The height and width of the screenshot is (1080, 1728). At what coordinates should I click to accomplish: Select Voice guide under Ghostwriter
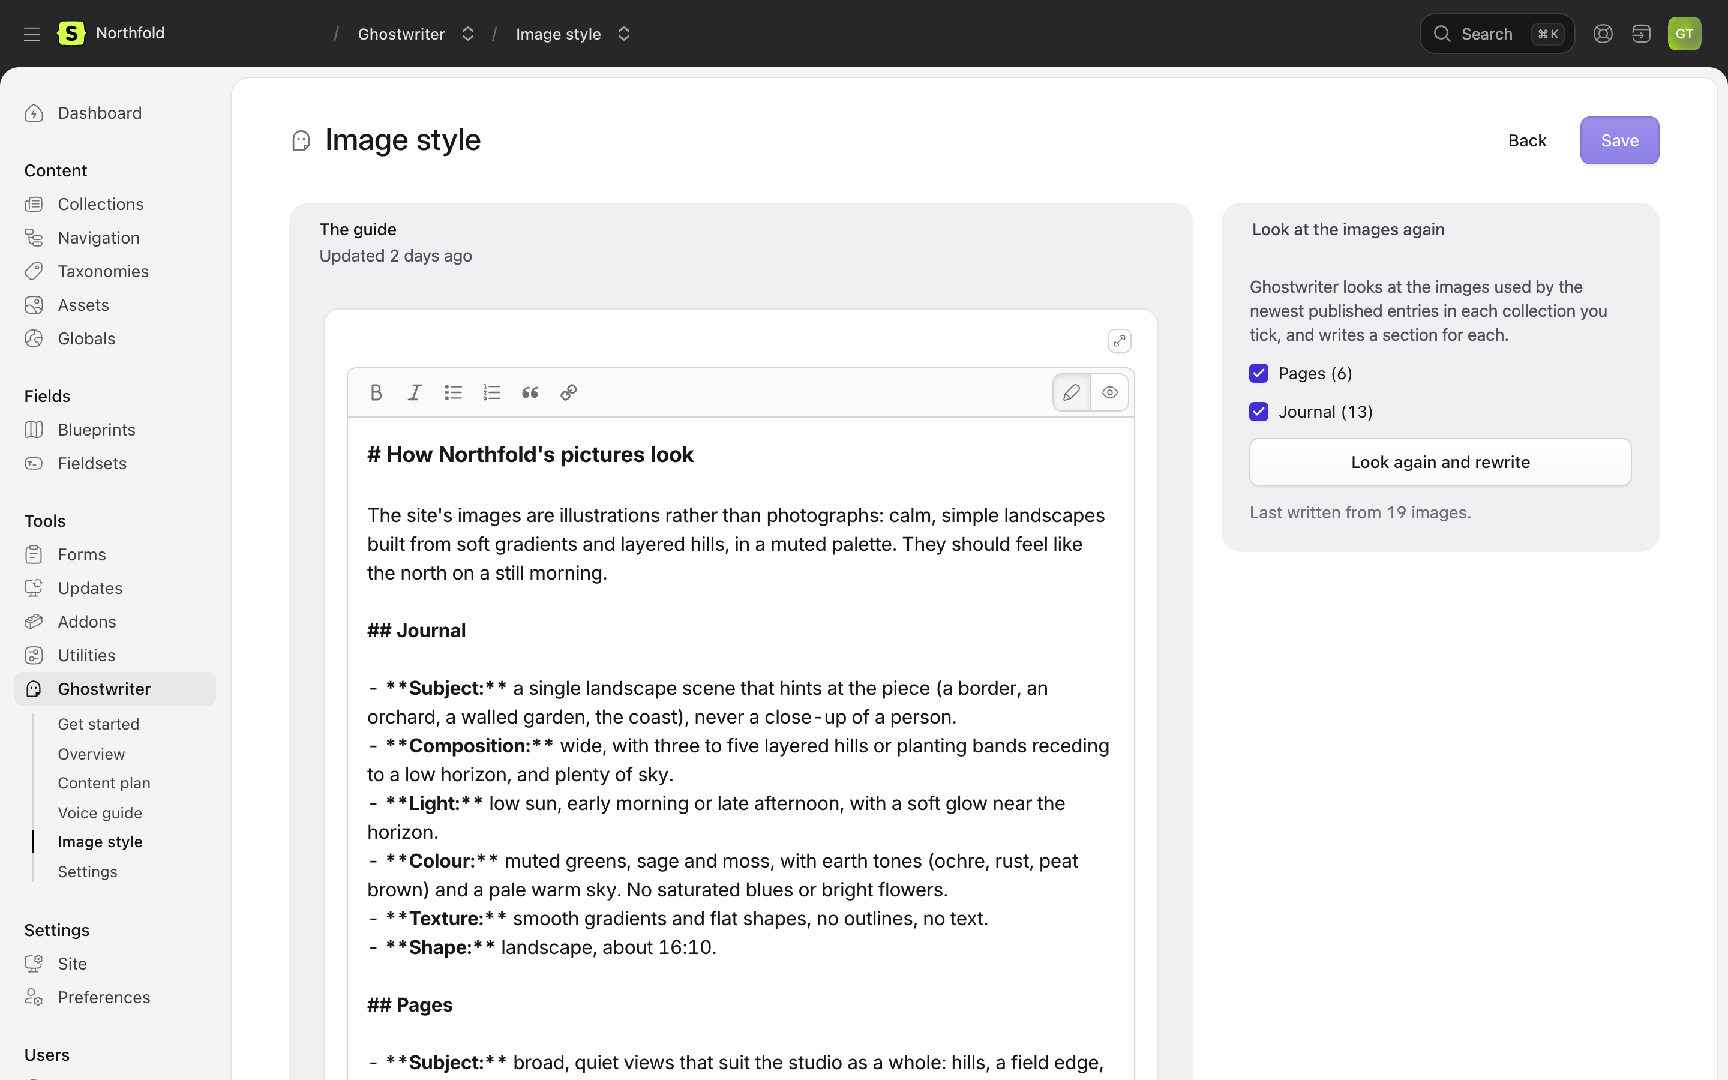(x=100, y=813)
